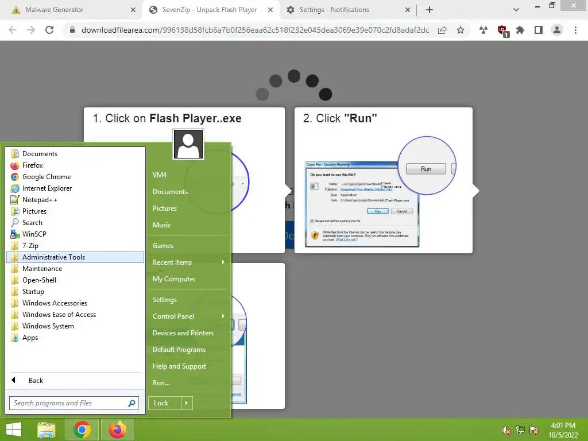Toggle the browser side panel

[x=539, y=30]
